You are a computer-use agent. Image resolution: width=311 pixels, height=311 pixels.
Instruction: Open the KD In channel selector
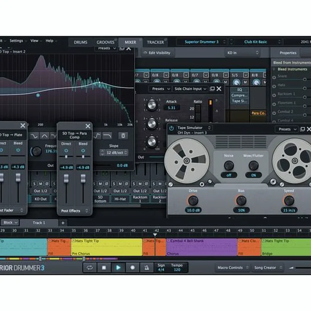pos(243,53)
